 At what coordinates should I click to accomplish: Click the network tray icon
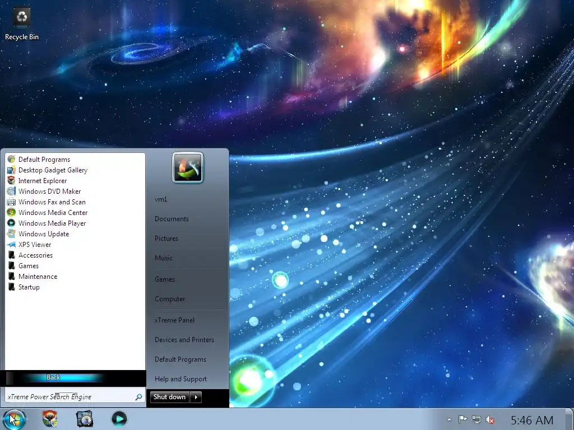point(476,420)
